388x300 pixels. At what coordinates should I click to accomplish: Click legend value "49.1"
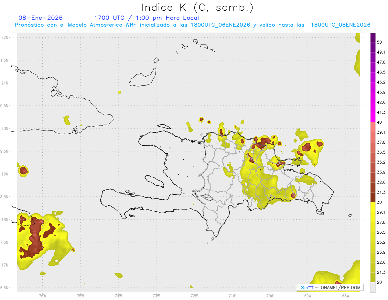pos(381,52)
